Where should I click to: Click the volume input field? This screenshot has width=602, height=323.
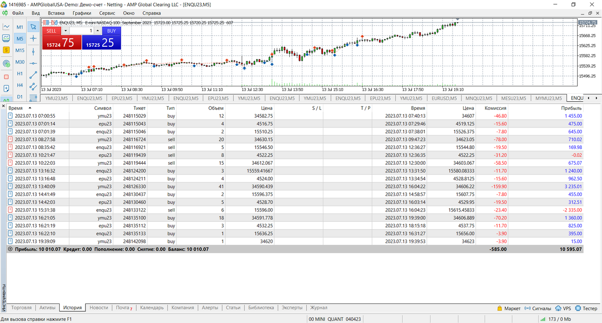(x=82, y=31)
